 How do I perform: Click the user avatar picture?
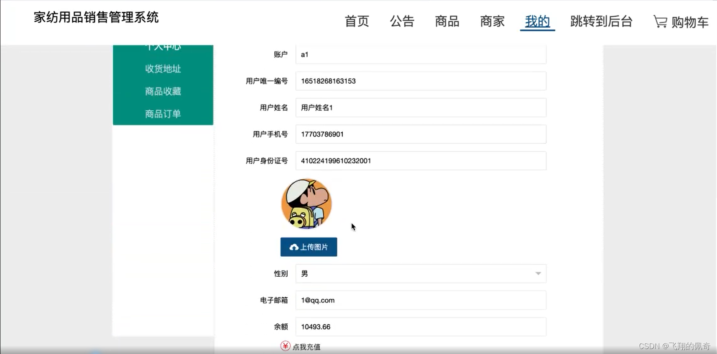tap(306, 204)
